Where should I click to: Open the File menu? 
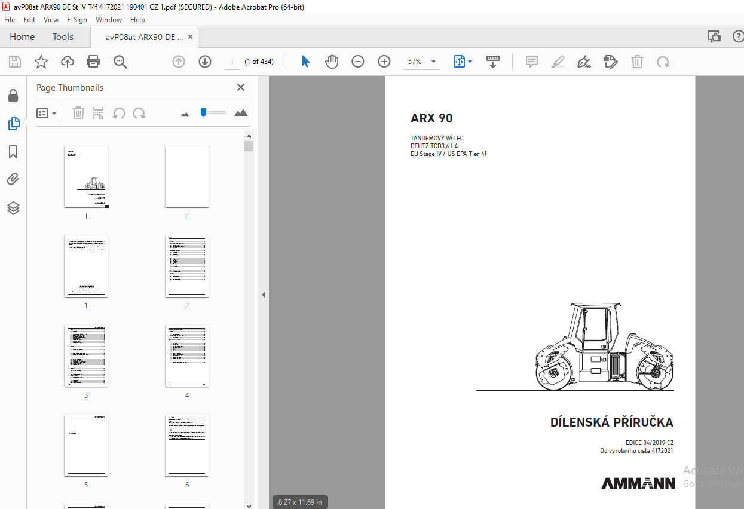10,20
